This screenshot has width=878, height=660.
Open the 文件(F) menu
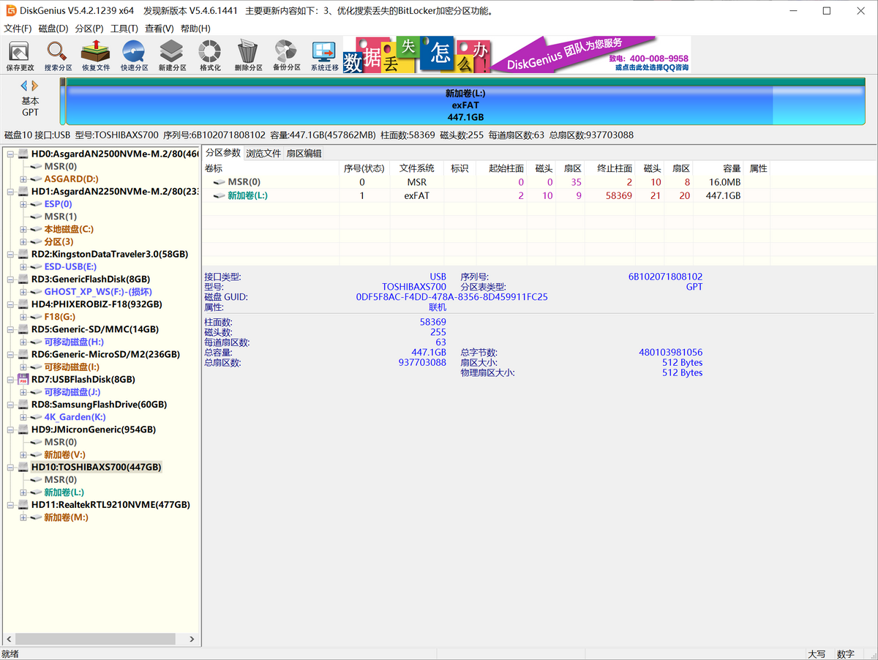(18, 29)
